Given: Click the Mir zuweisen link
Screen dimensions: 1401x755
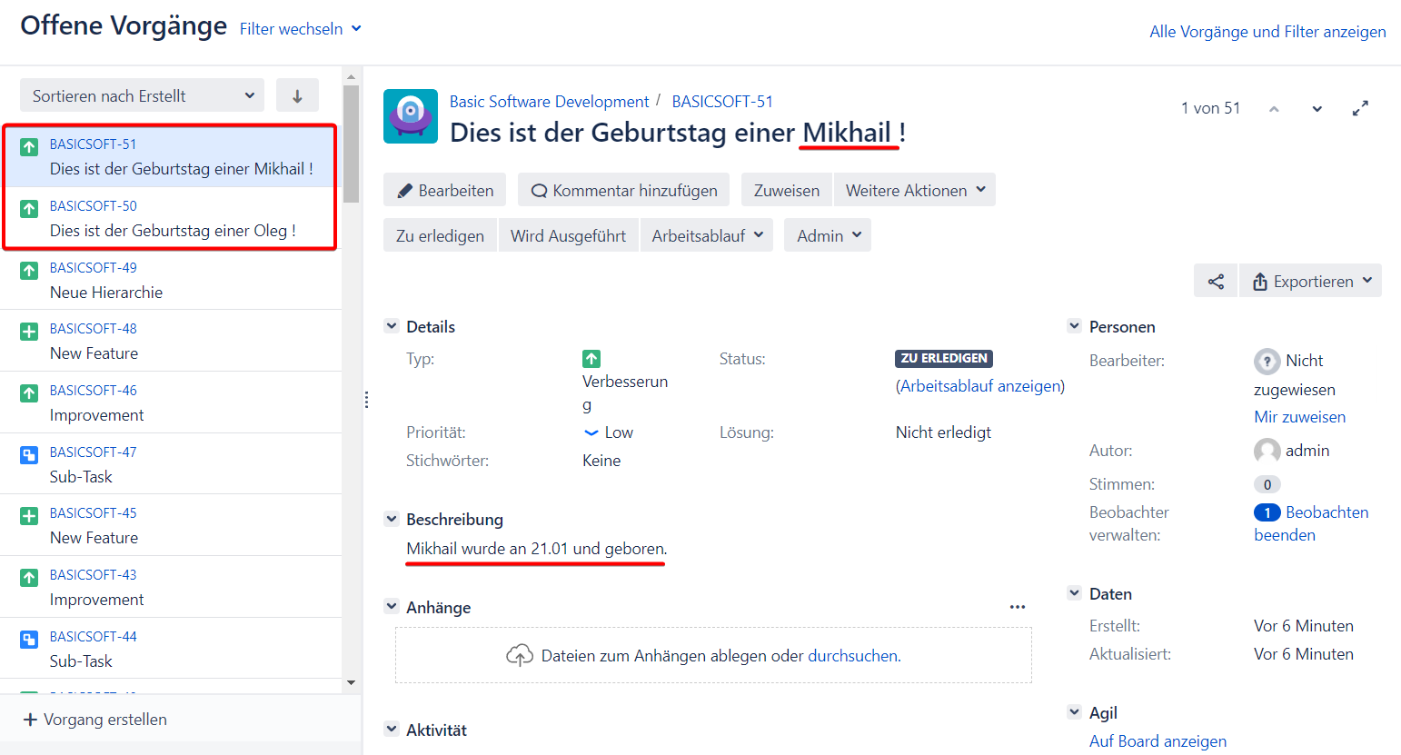Looking at the screenshot, I should tap(1299, 417).
